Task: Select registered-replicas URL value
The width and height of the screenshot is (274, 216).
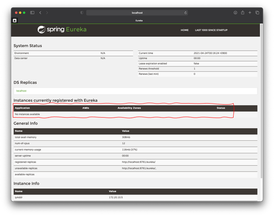Action: point(139,162)
